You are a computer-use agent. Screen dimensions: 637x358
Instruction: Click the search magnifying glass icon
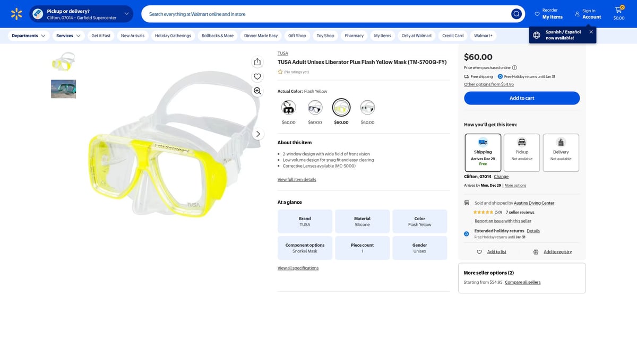click(x=516, y=14)
